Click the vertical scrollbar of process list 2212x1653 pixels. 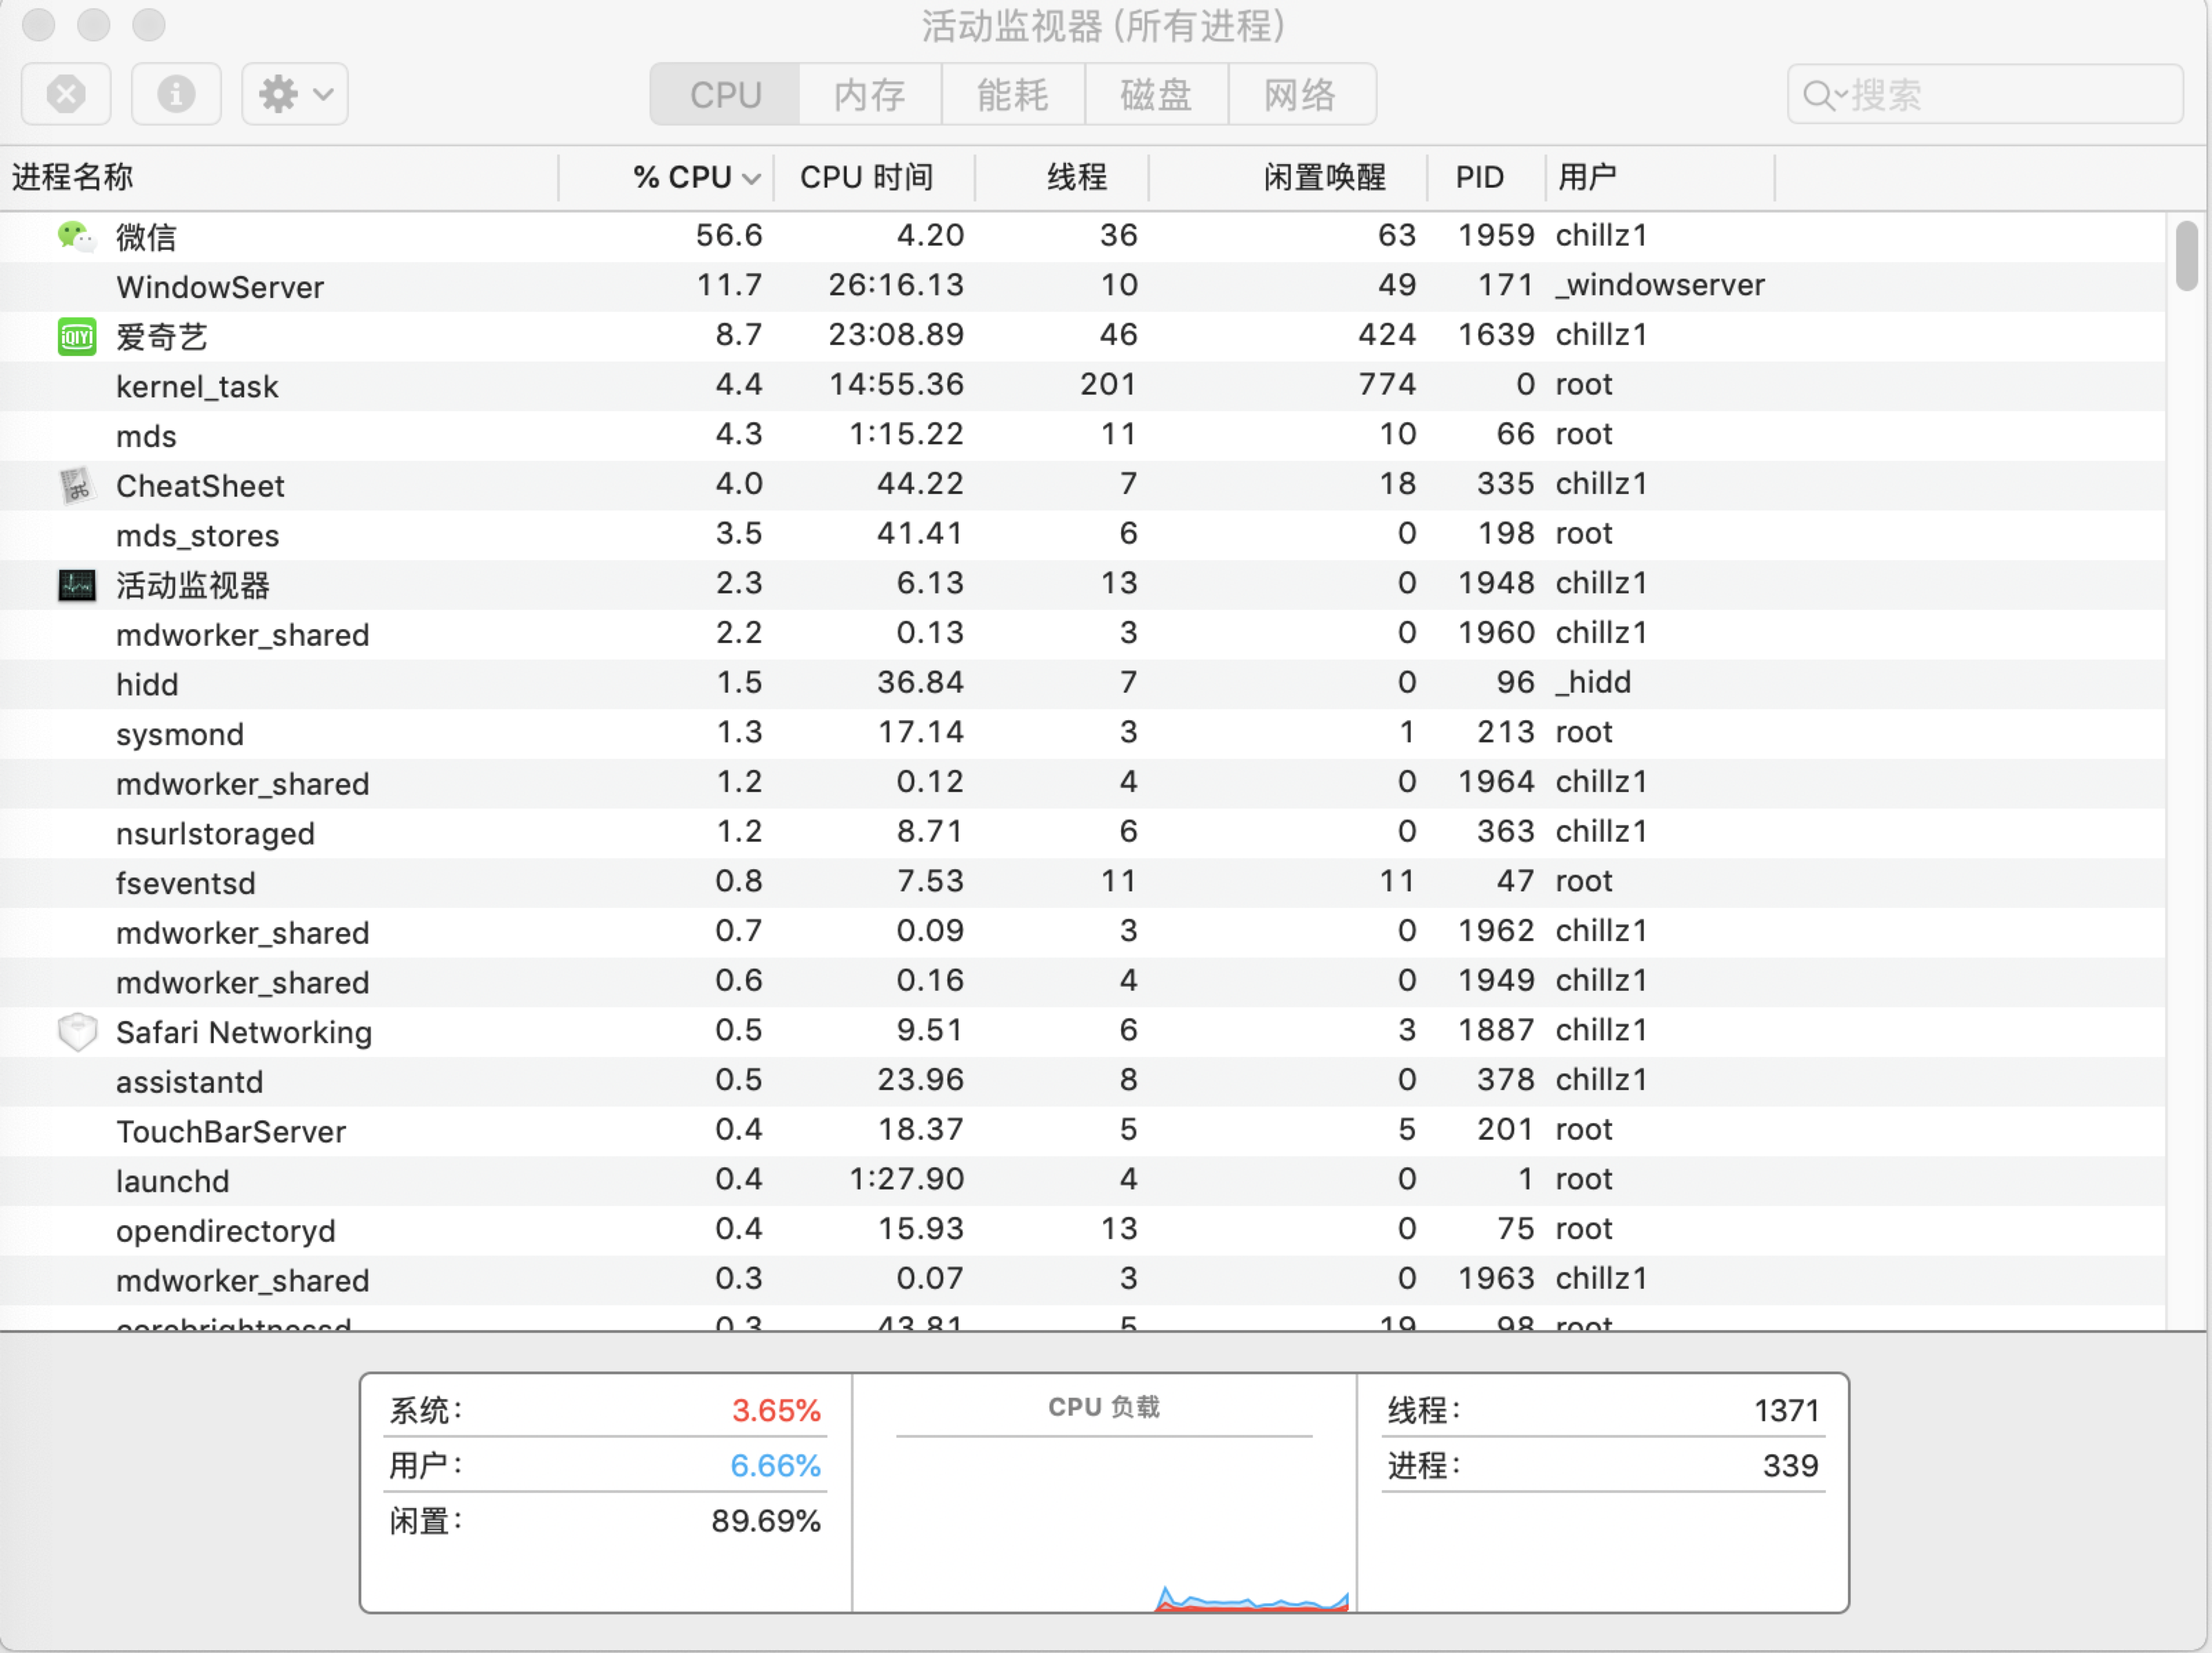click(2187, 257)
